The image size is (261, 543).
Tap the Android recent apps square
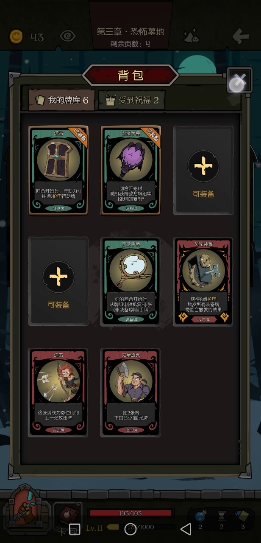coord(75,529)
